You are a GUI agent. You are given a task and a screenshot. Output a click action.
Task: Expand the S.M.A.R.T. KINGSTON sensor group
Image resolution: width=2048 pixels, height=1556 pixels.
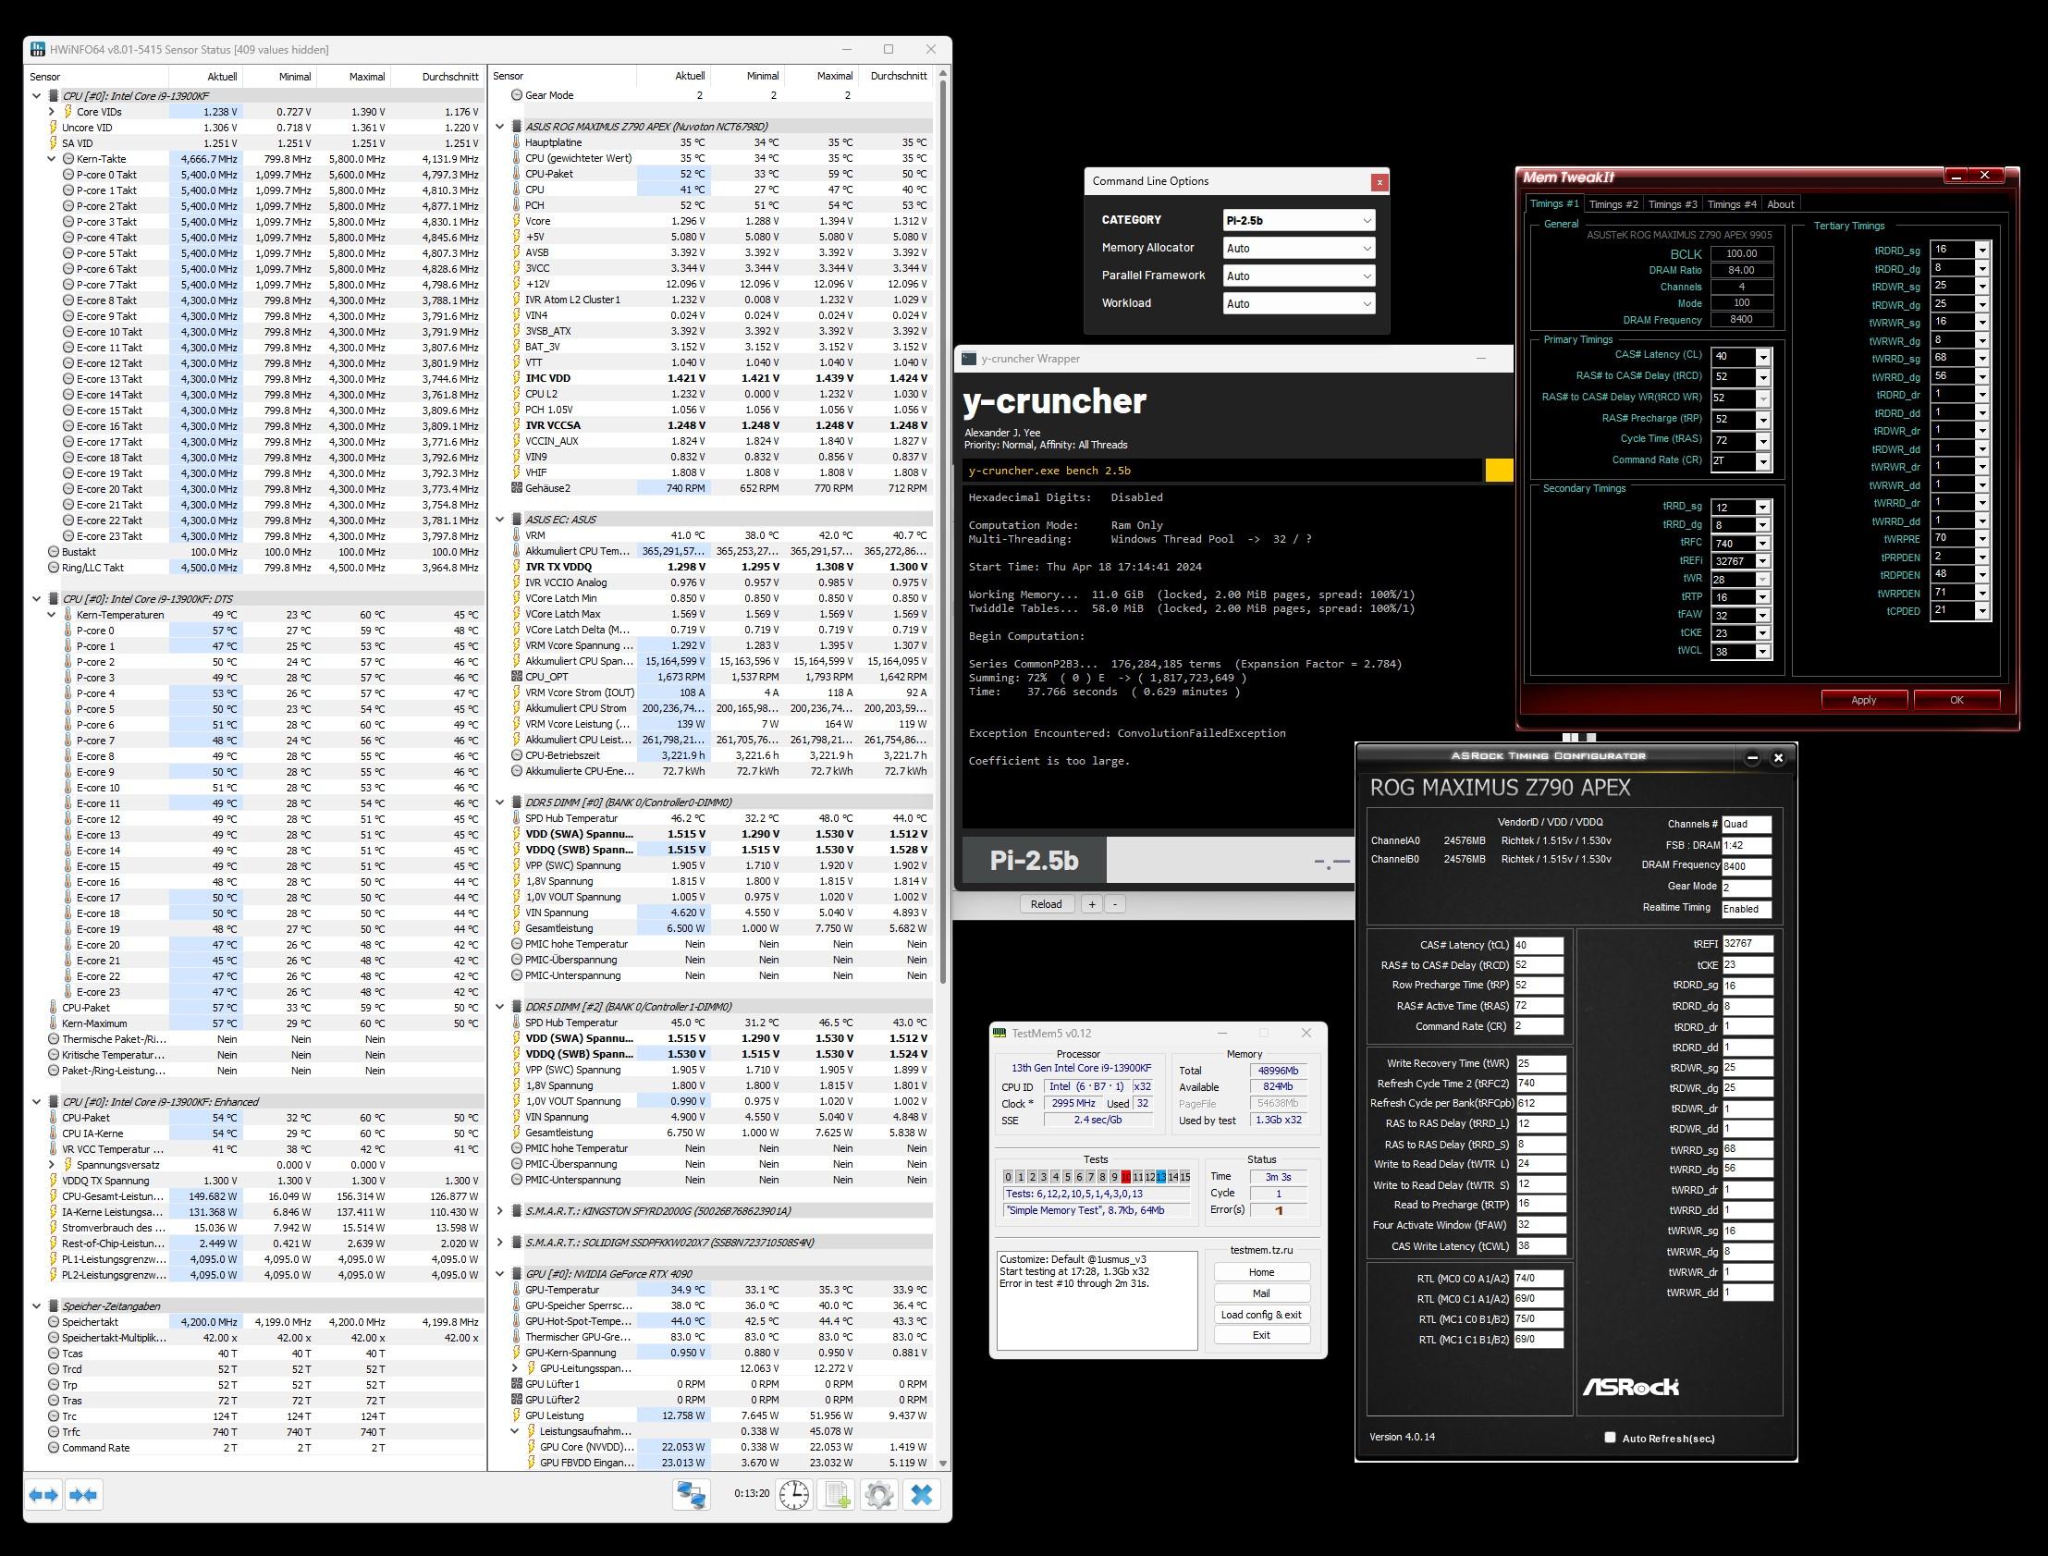[500, 1211]
